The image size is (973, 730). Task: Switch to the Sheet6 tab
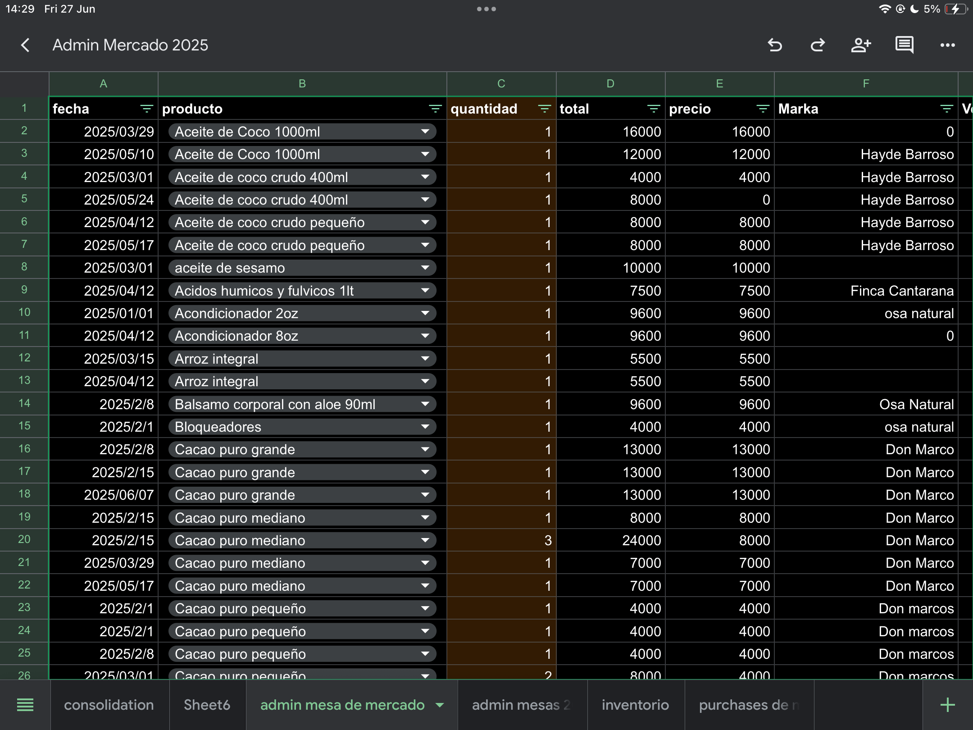pos(207,705)
